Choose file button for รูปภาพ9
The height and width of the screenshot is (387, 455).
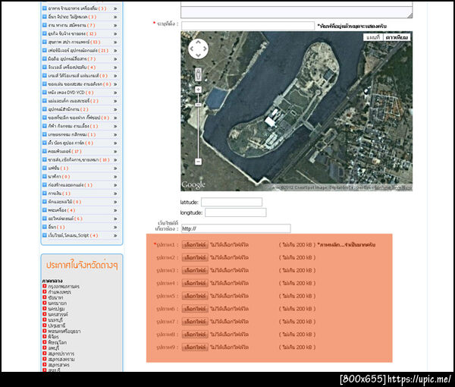tap(195, 347)
